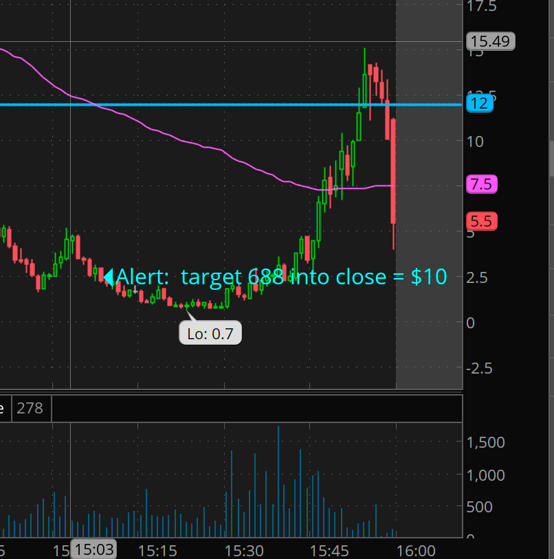554x559 pixels.
Task: Click the 1,500 volume axis label
Action: click(485, 442)
